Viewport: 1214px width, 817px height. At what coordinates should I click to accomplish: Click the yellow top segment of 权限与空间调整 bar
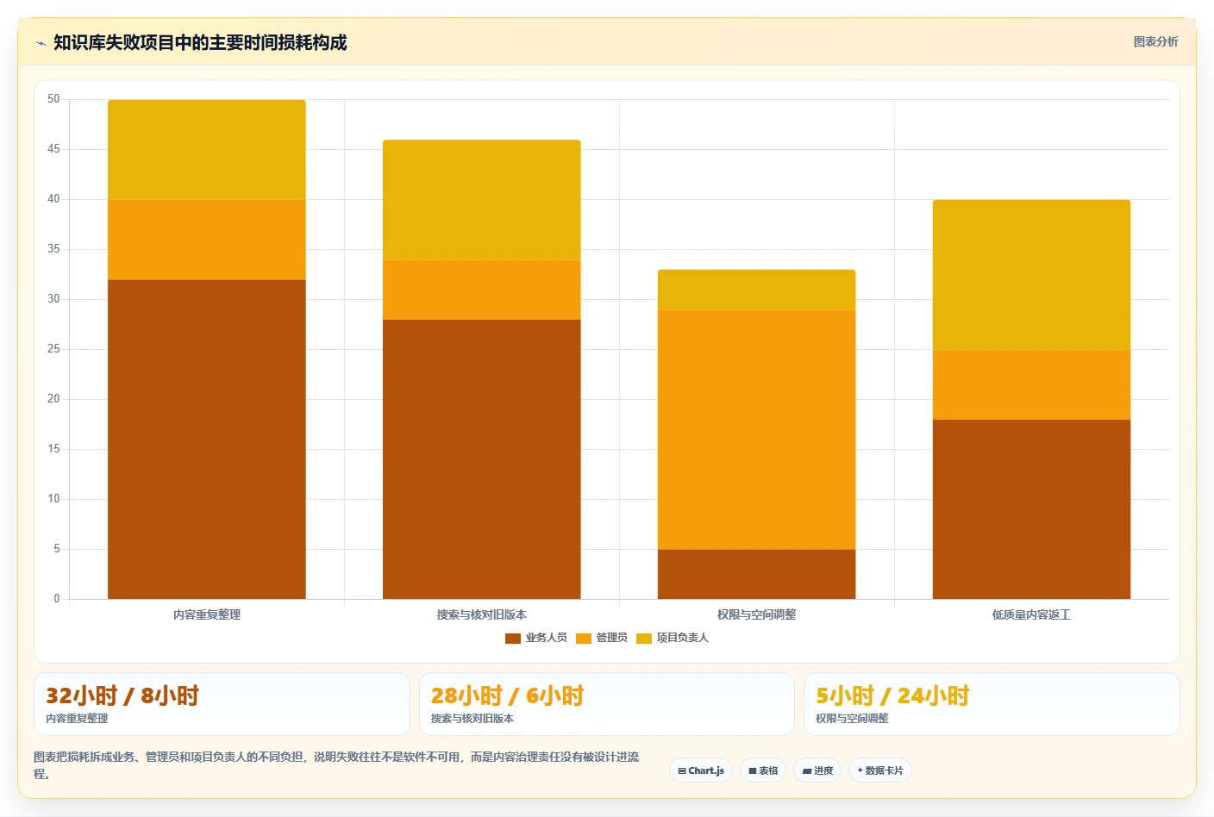click(x=757, y=290)
